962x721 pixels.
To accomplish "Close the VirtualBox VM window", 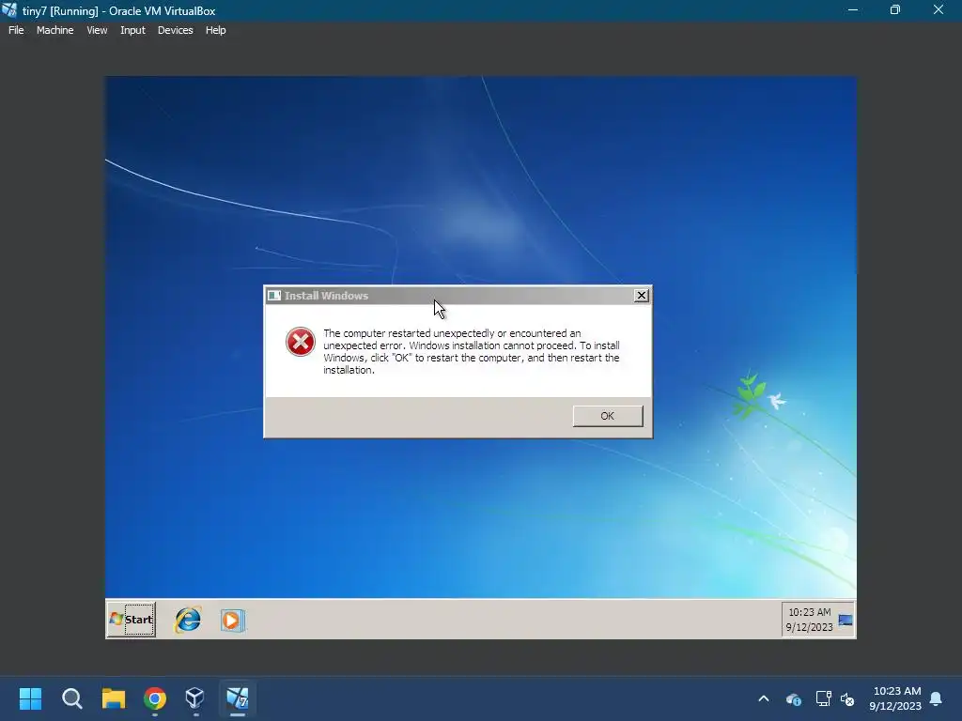I will click(939, 9).
